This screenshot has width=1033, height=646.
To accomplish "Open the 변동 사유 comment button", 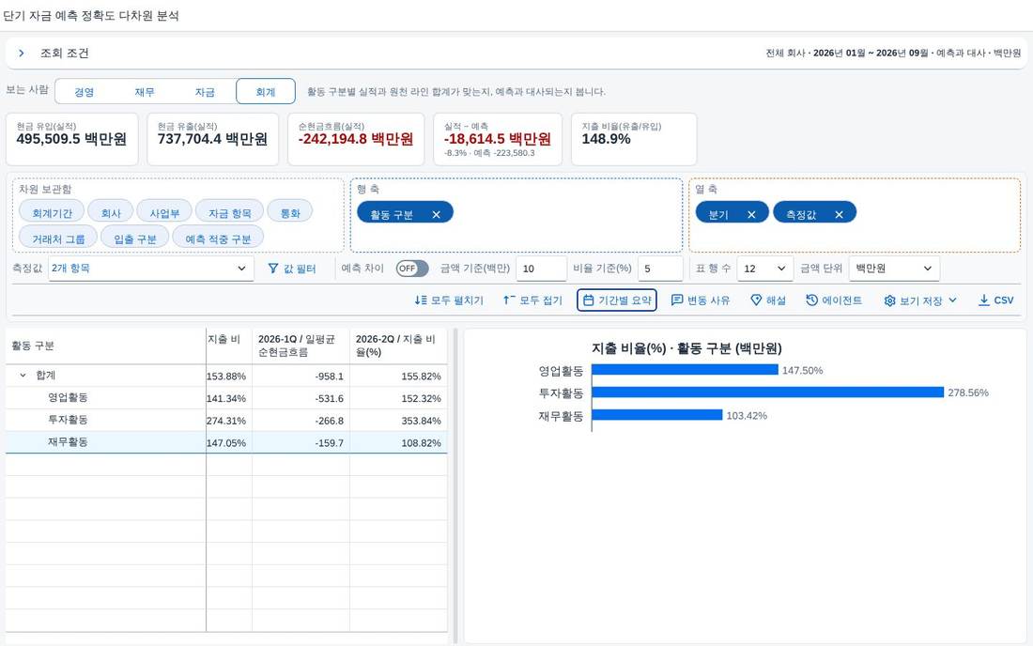I will (701, 300).
